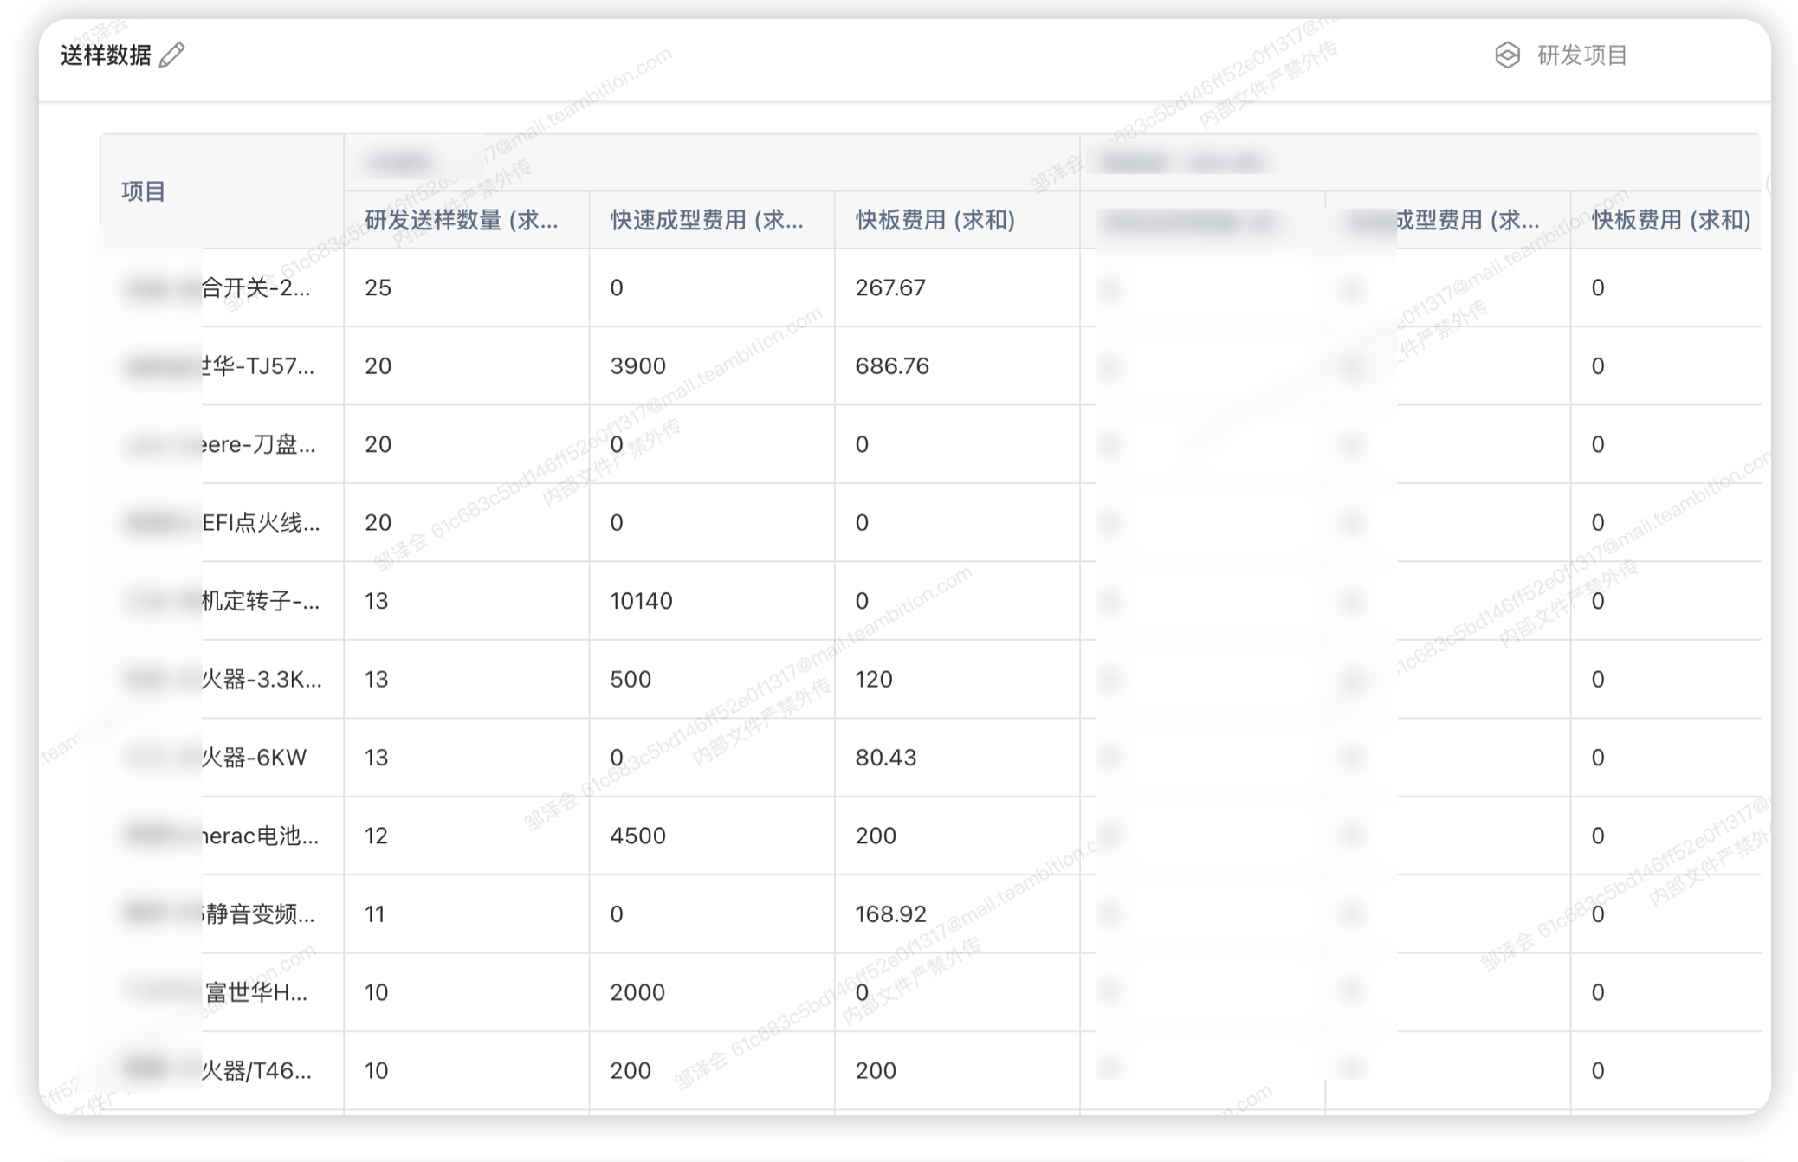Click the edit pencil icon beside 送样数据
The width and height of the screenshot is (1798, 1162).
click(x=172, y=55)
